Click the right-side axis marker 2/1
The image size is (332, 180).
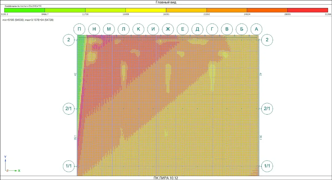click(267, 109)
